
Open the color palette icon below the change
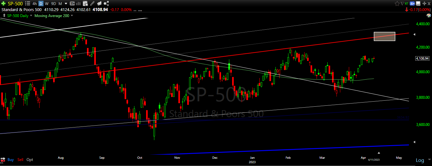pos(429,15)
